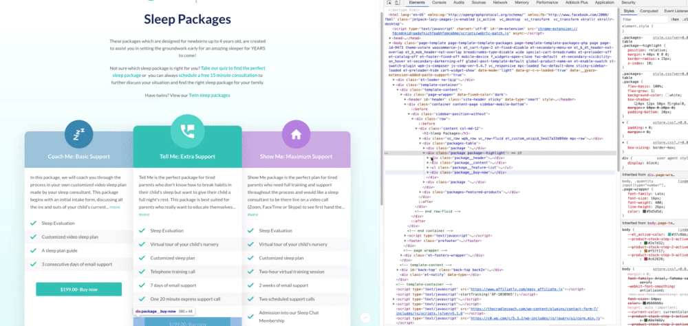Expand the packages-featured-products div node
This screenshot has width=688, height=326.
point(420,192)
